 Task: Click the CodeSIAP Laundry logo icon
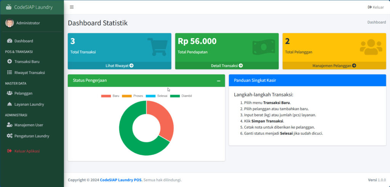point(9,7)
